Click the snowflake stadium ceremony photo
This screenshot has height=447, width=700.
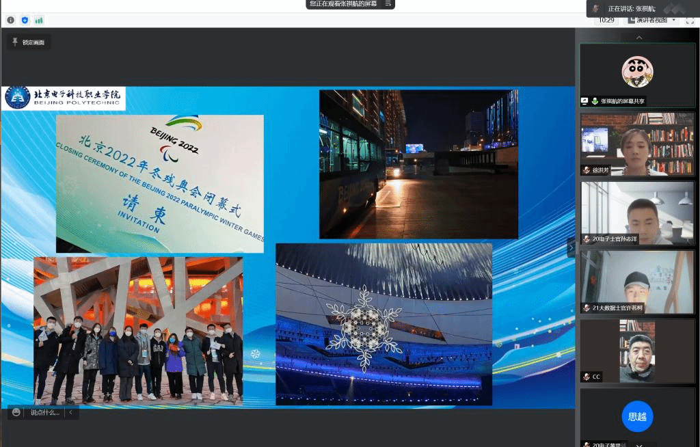pyautogui.click(x=384, y=324)
